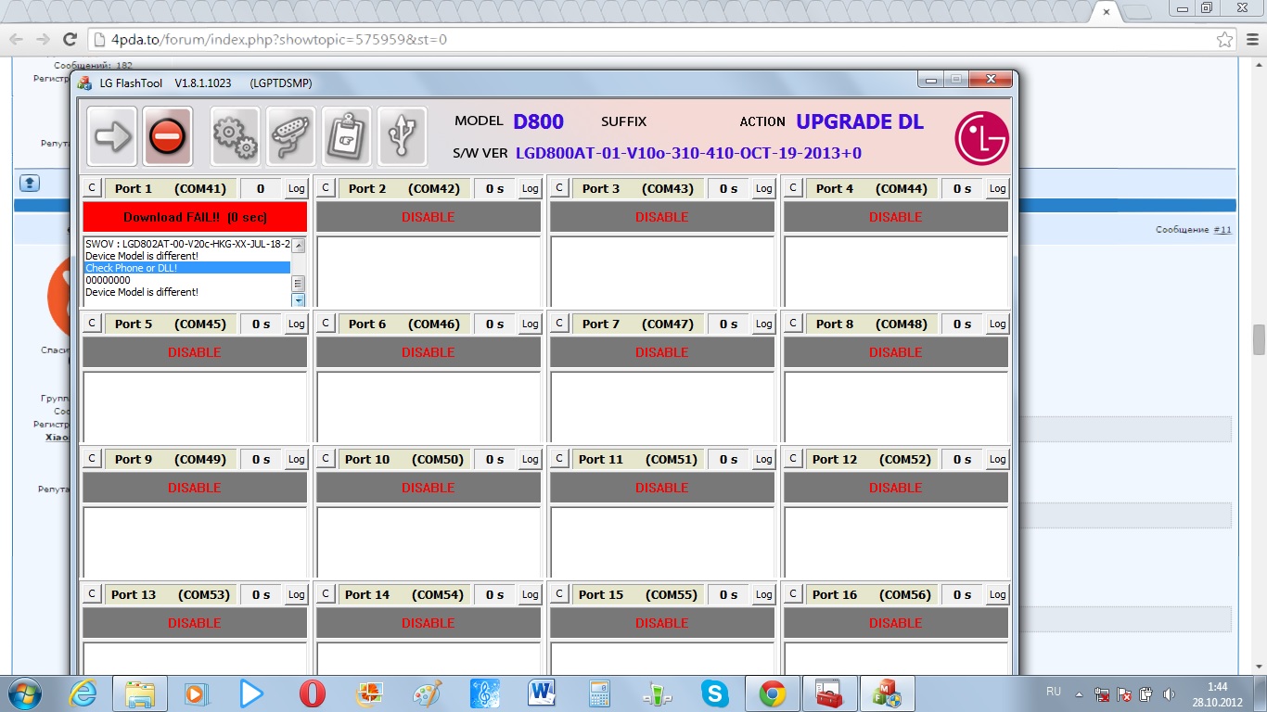
Task: Open Paint from the taskbar
Action: (x=428, y=693)
